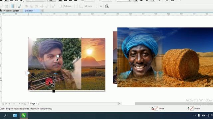The image size is (213, 119).
Task: Expand hidden system tray icons chevron
Action: [x=194, y=115]
